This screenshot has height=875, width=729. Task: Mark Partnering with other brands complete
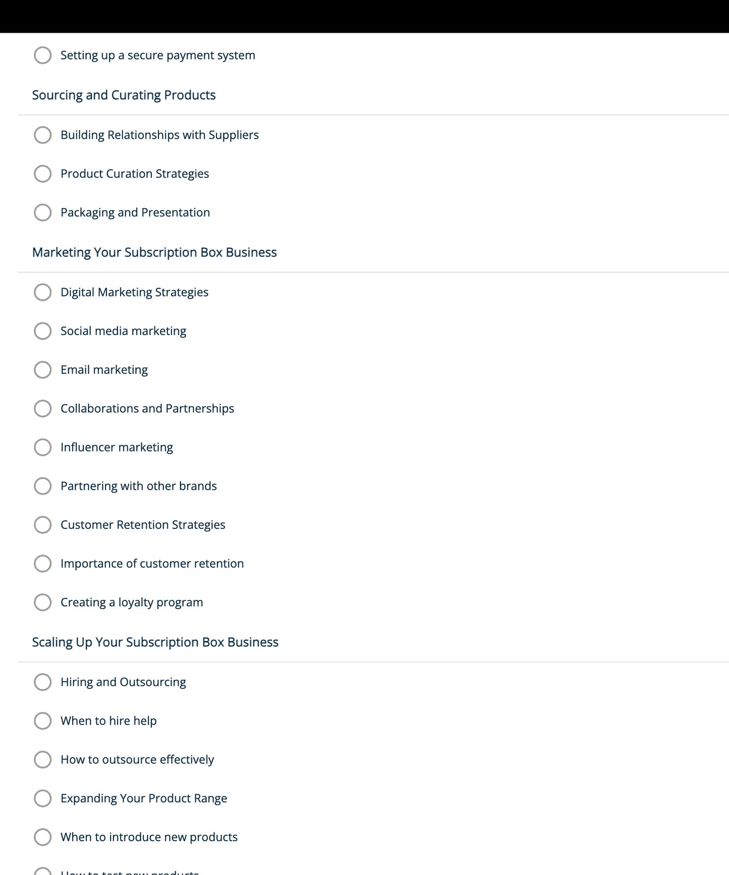click(42, 486)
